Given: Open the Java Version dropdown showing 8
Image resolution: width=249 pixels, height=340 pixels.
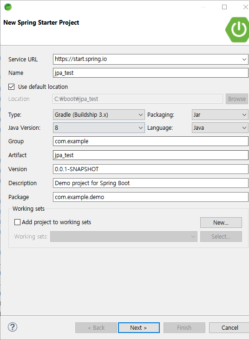Looking at the screenshot, I should [x=99, y=128].
